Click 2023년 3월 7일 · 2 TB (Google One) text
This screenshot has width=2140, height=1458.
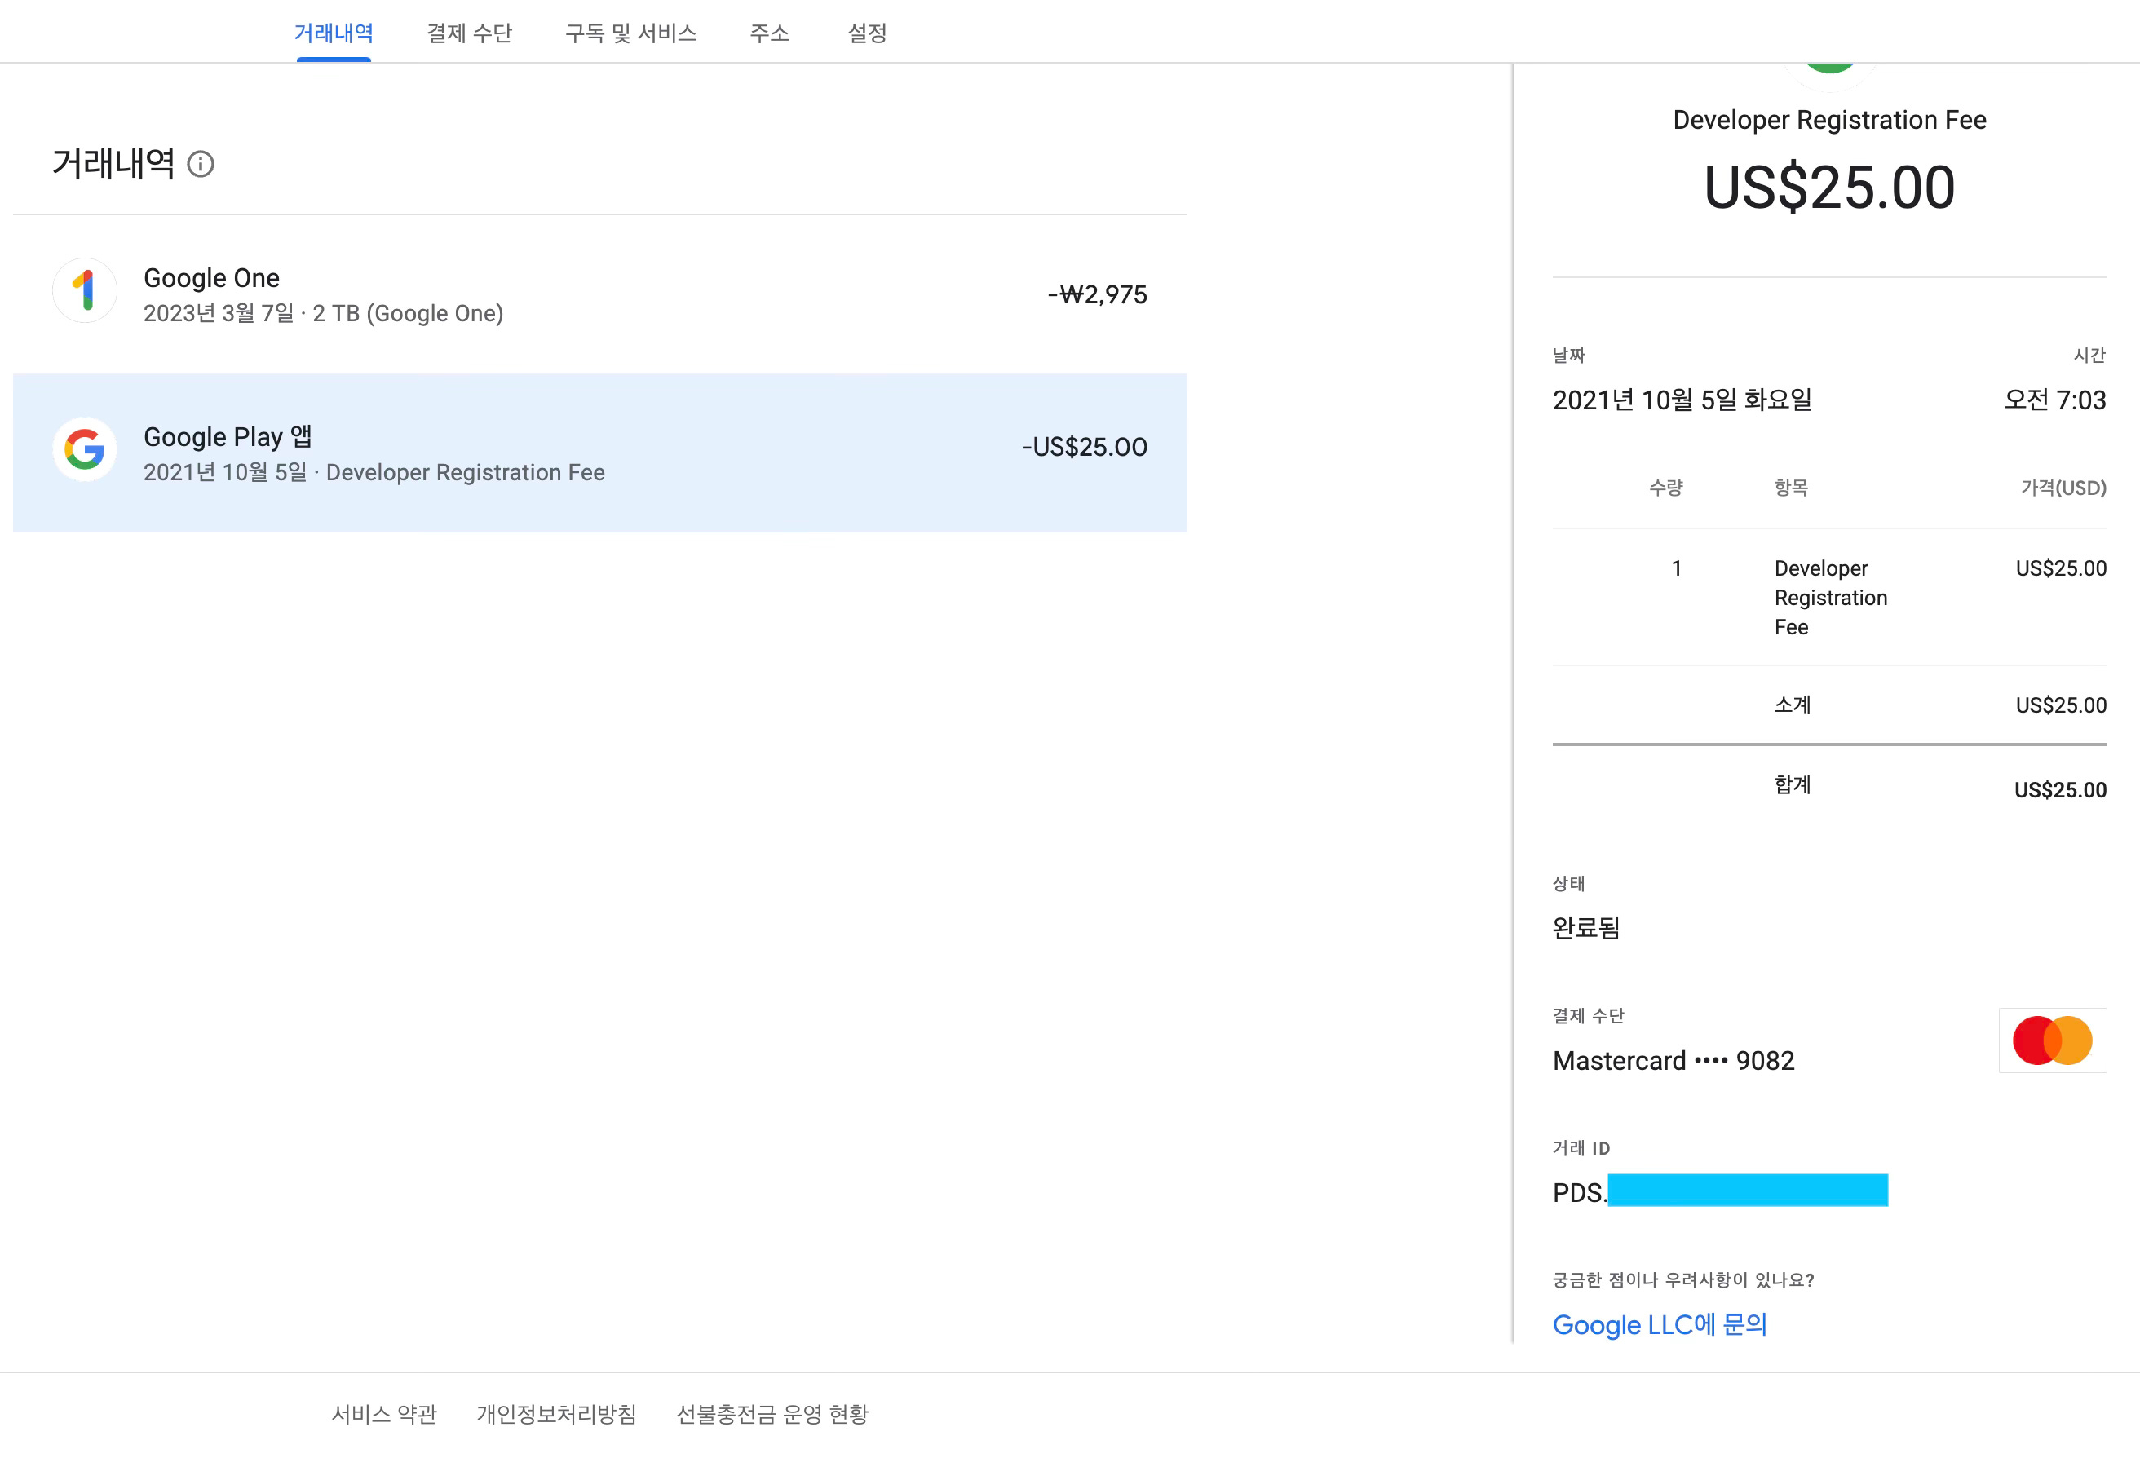click(x=323, y=313)
